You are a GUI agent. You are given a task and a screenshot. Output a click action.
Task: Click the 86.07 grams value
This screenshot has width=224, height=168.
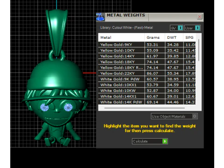[x=152, y=73]
